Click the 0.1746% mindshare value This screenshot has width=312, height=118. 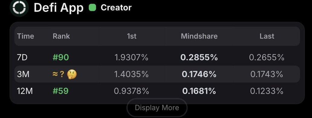[199, 74]
